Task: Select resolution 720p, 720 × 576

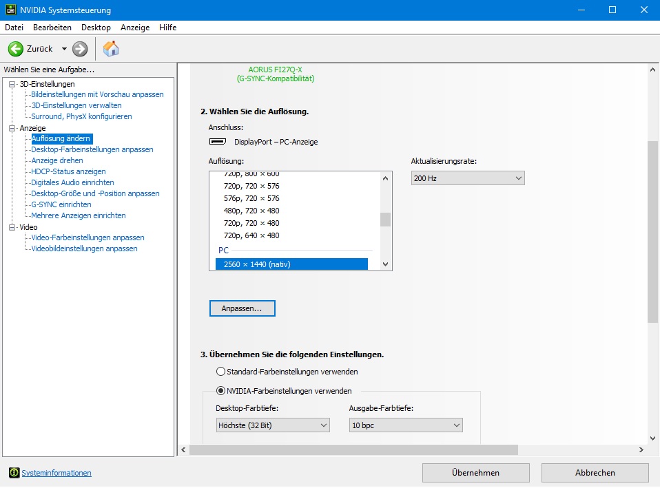Action: [x=251, y=186]
